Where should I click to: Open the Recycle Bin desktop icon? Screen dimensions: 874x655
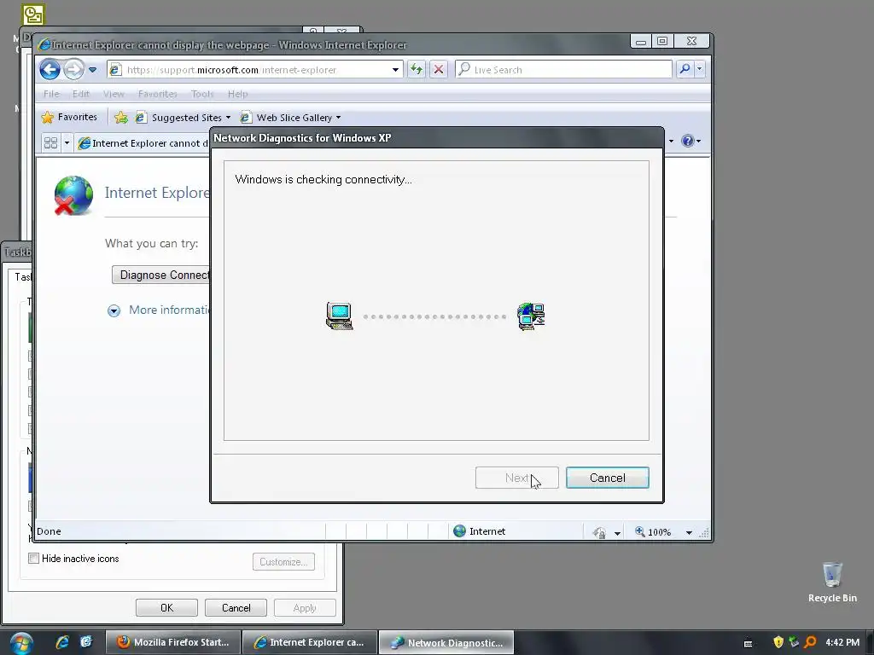(x=832, y=582)
